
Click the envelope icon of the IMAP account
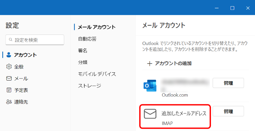[x=150, y=114]
